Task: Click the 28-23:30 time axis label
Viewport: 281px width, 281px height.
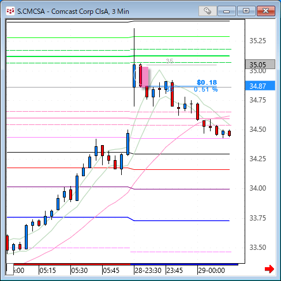Action: coord(148,271)
